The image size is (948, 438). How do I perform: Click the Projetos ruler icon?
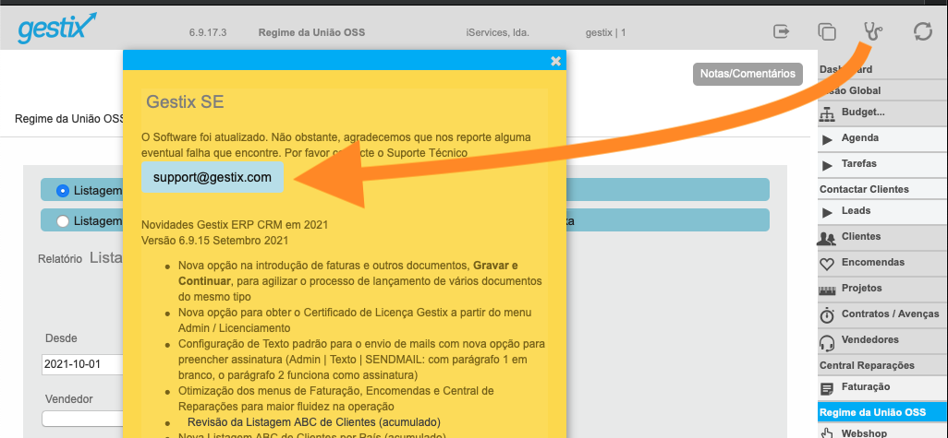(826, 290)
